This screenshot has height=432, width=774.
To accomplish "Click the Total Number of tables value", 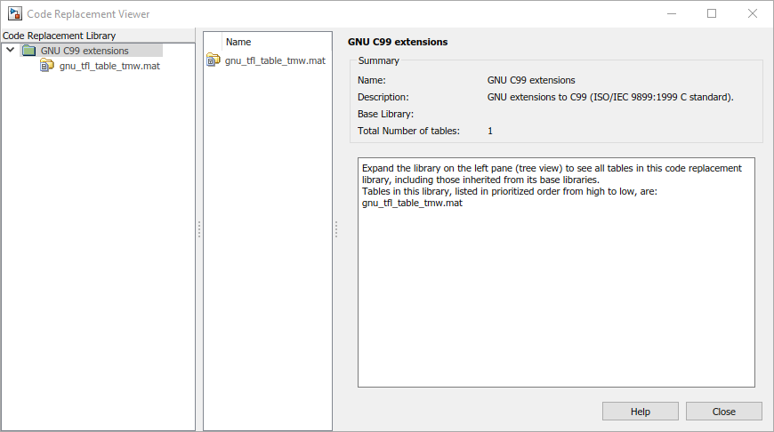I will point(490,131).
